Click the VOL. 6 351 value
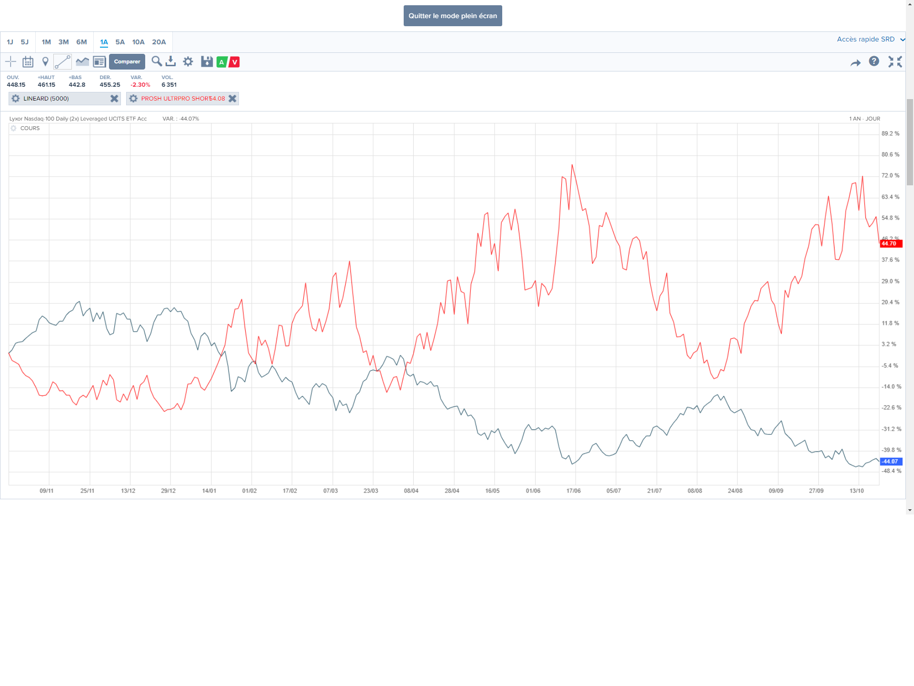Image resolution: width=914 pixels, height=686 pixels. pyautogui.click(x=169, y=85)
